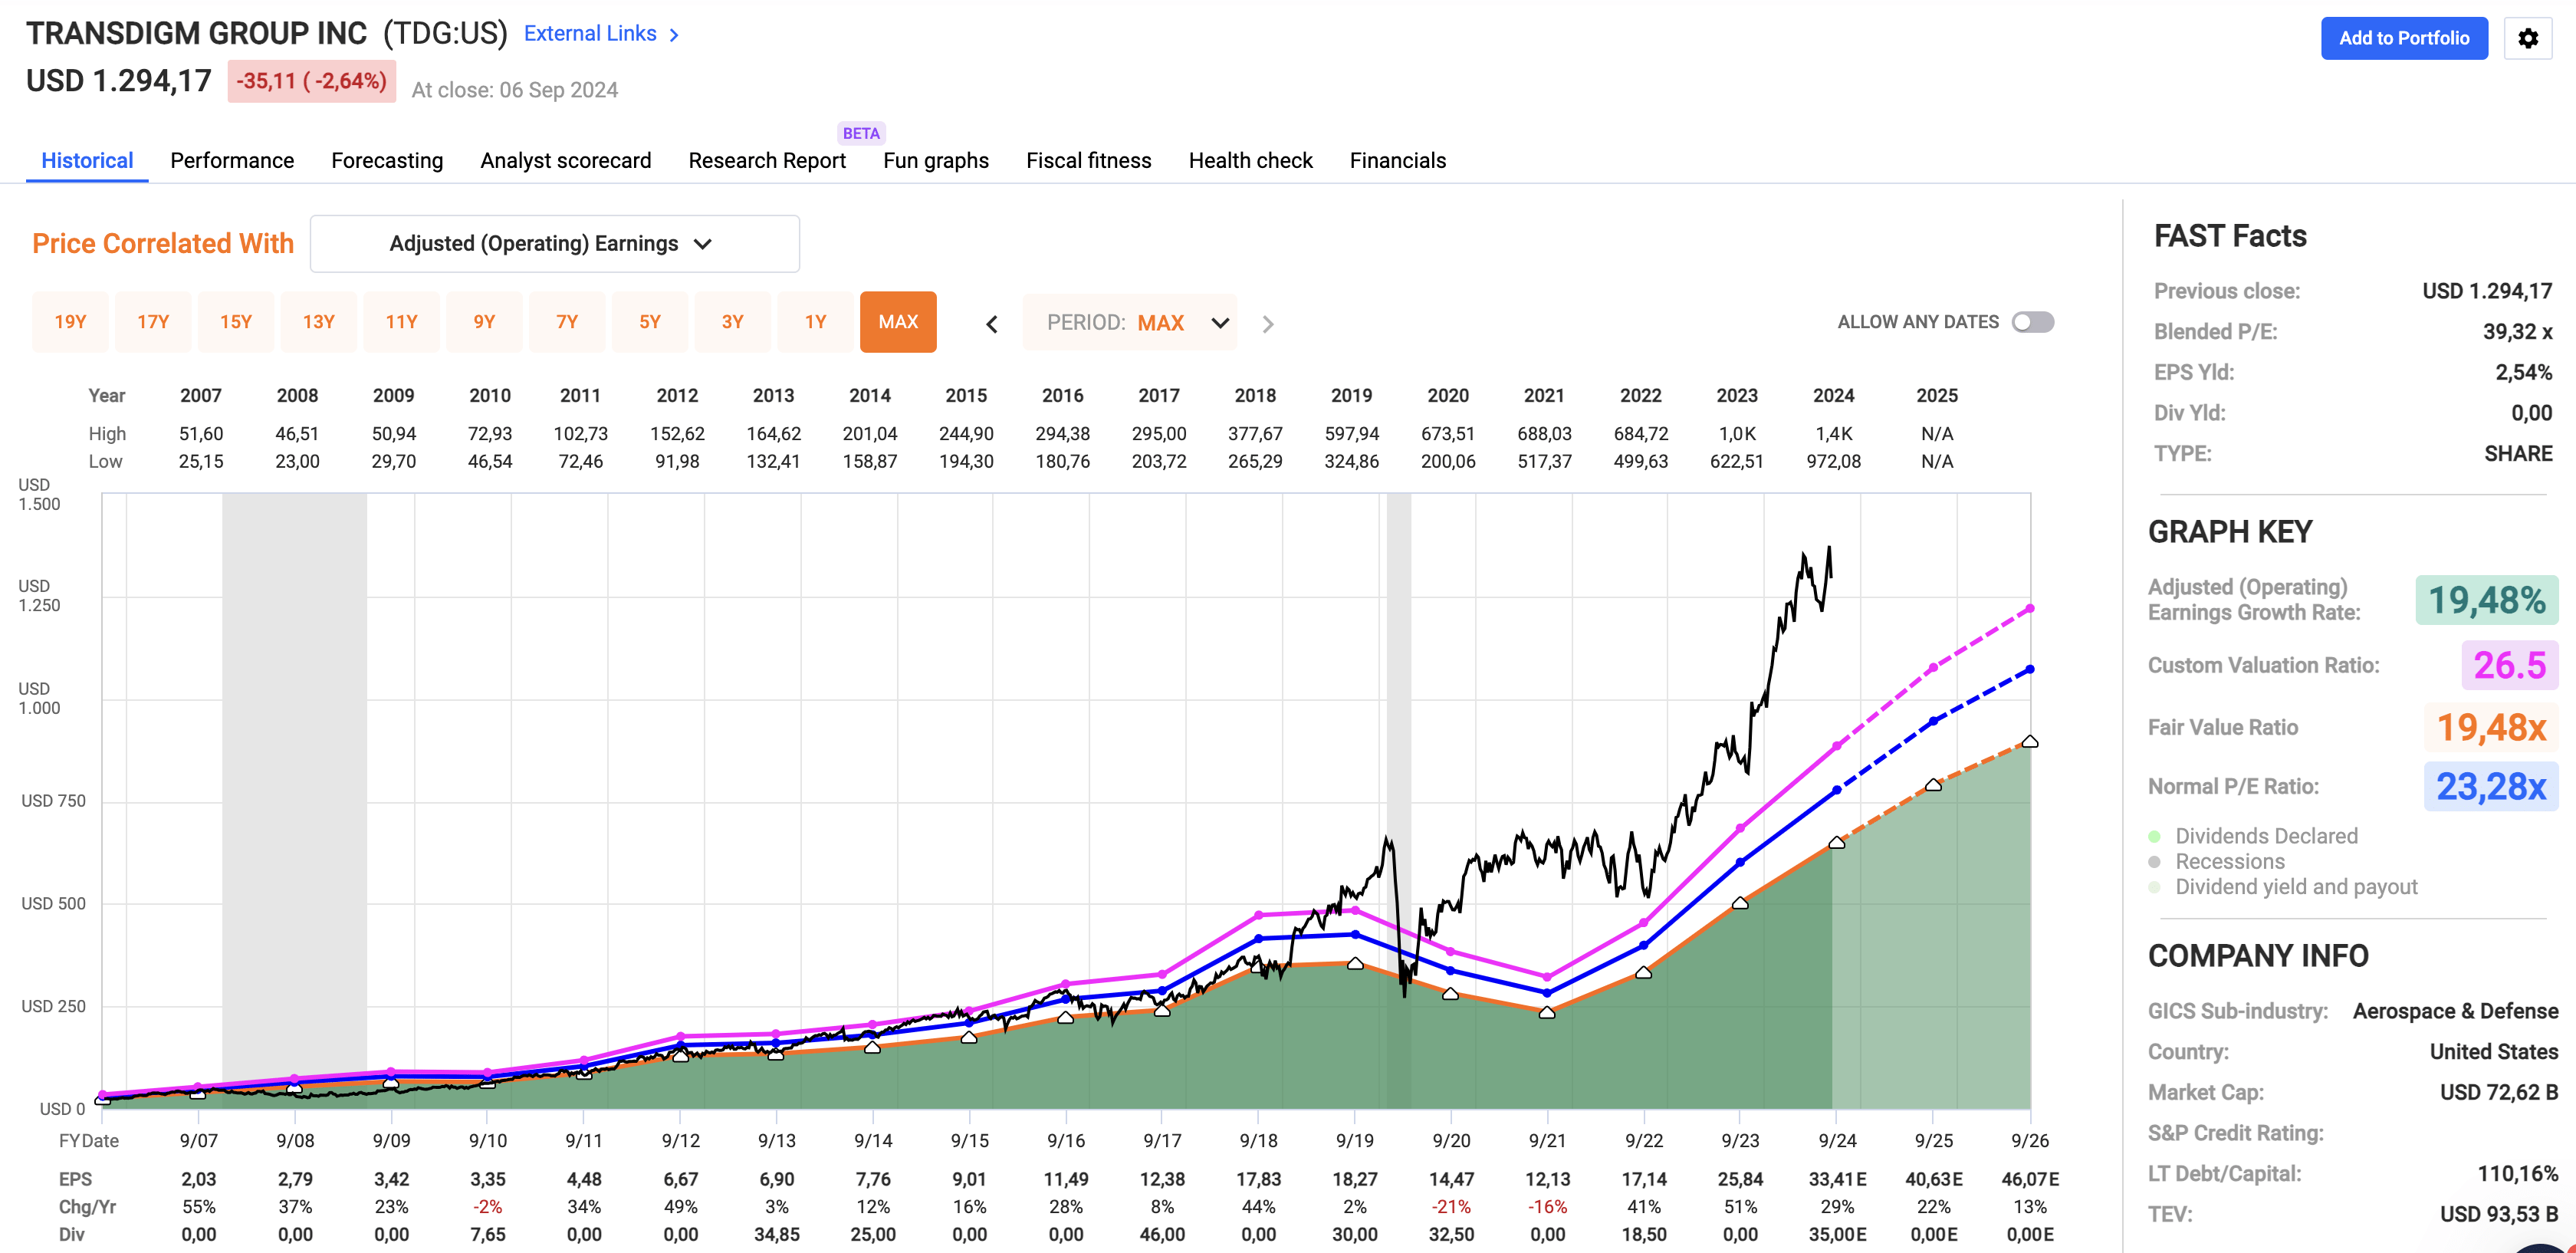
Task: Select the 1Y time range
Action: (815, 322)
